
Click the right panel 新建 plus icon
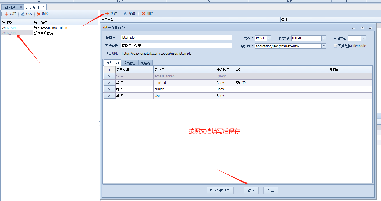107,14
